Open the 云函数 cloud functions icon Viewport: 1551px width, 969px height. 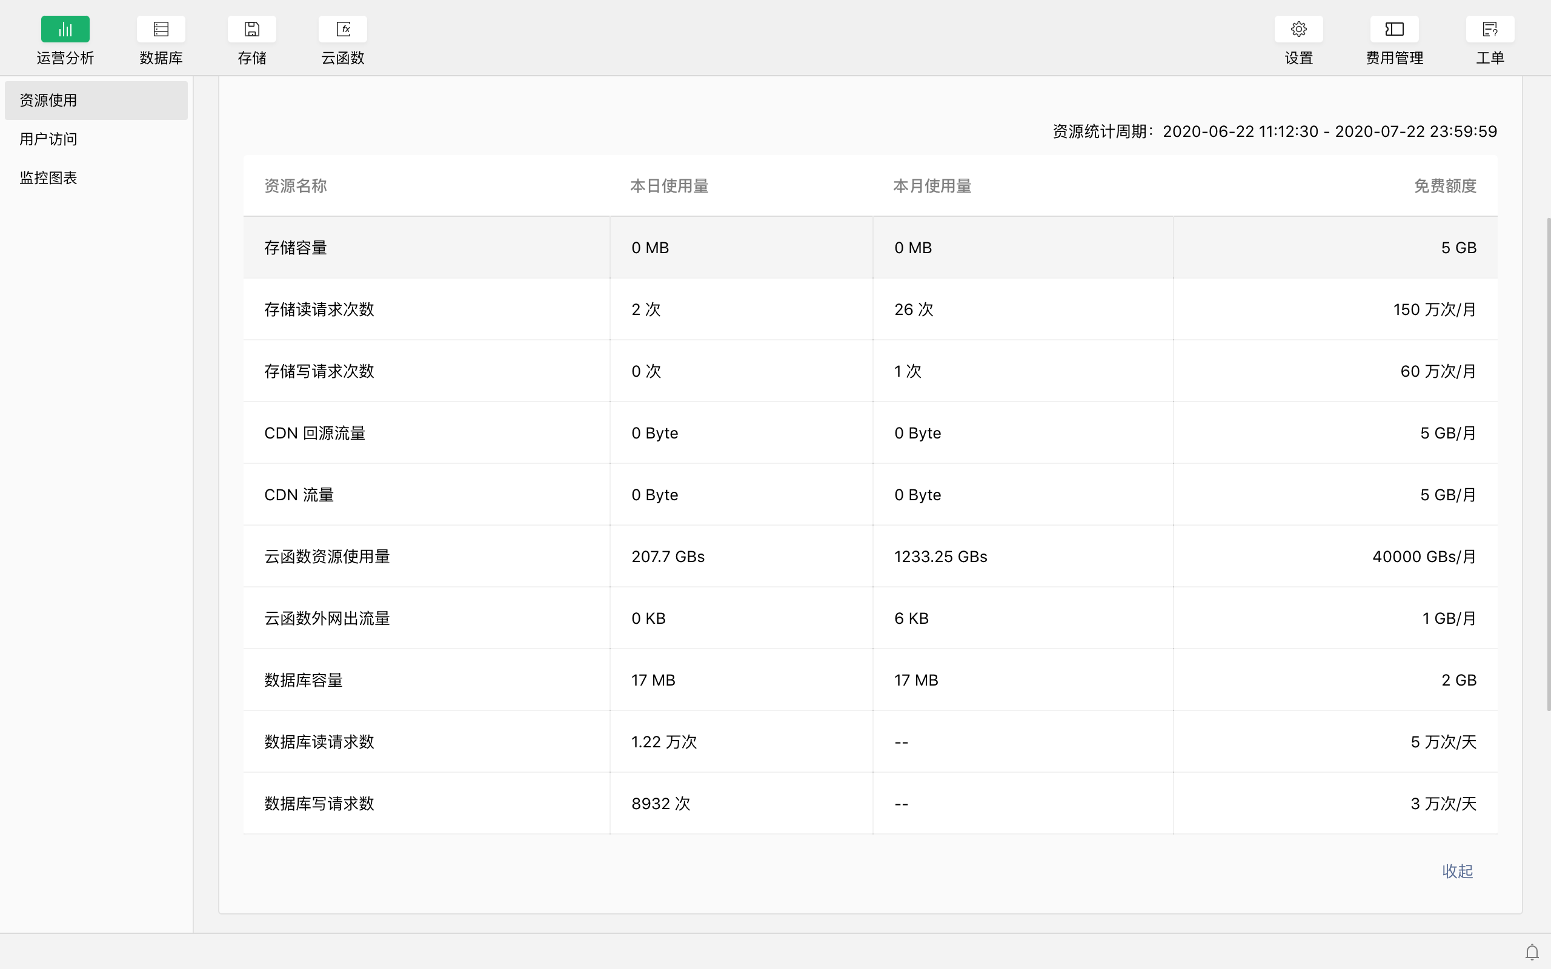pyautogui.click(x=342, y=30)
